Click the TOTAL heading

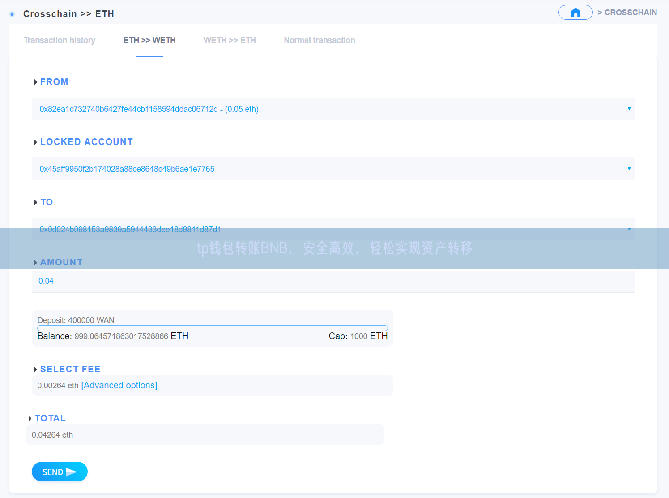pos(50,418)
